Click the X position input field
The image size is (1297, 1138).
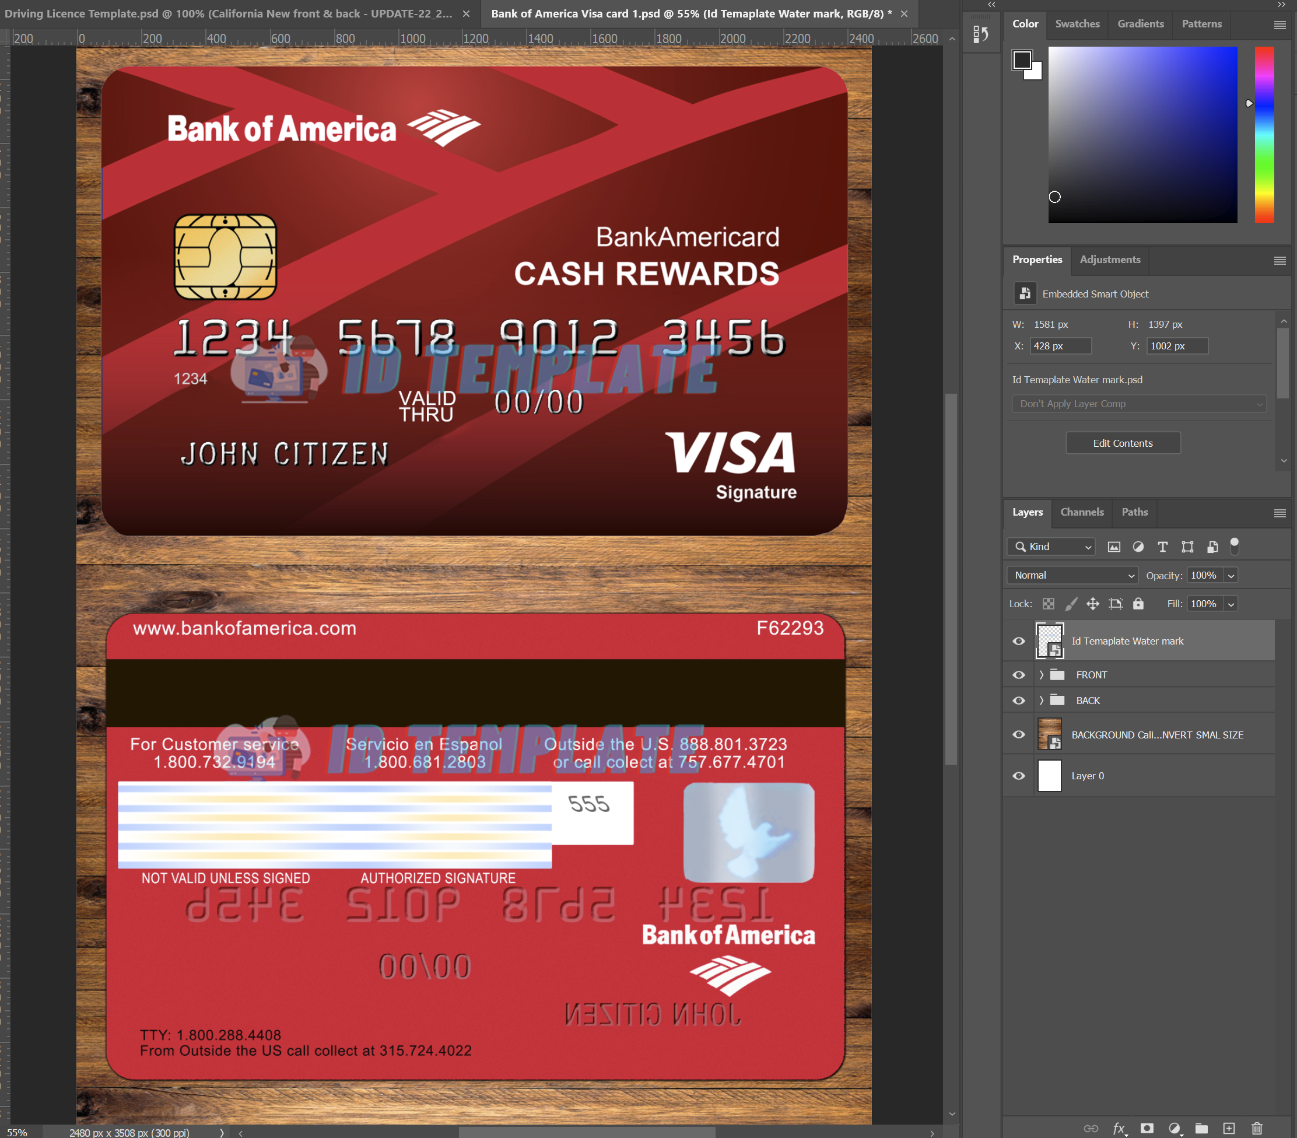[x=1061, y=346]
